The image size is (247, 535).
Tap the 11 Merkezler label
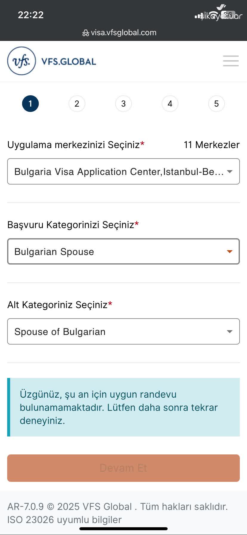[212, 145]
